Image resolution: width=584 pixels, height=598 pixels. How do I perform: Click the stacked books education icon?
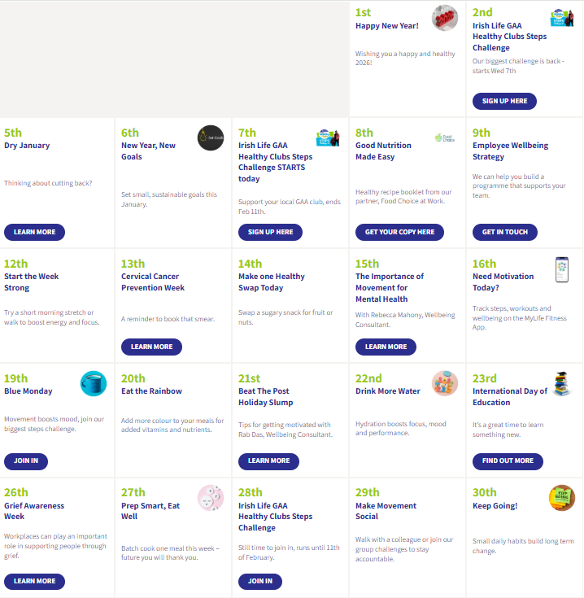(561, 383)
